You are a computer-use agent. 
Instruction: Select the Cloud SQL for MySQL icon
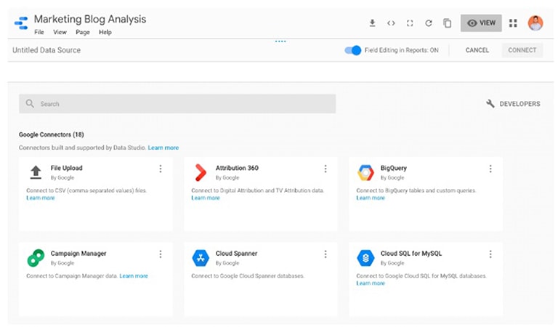365,258
